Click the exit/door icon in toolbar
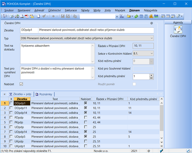The image size is (192, 153). [x=5, y=16]
